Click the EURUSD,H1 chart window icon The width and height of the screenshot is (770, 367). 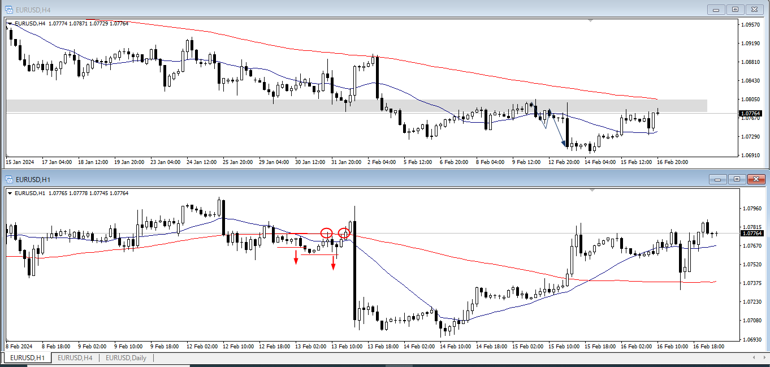(9, 179)
